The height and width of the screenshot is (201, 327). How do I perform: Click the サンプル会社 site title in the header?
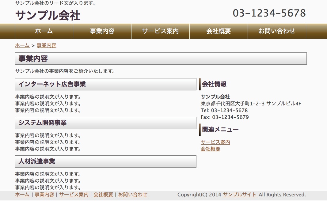coord(48,15)
